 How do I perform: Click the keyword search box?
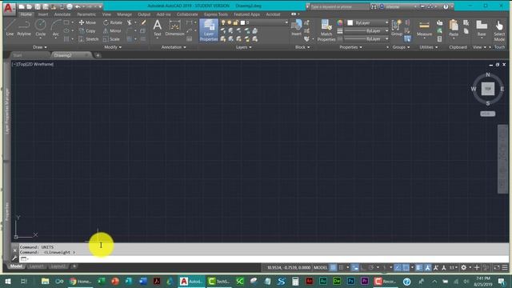(339, 6)
